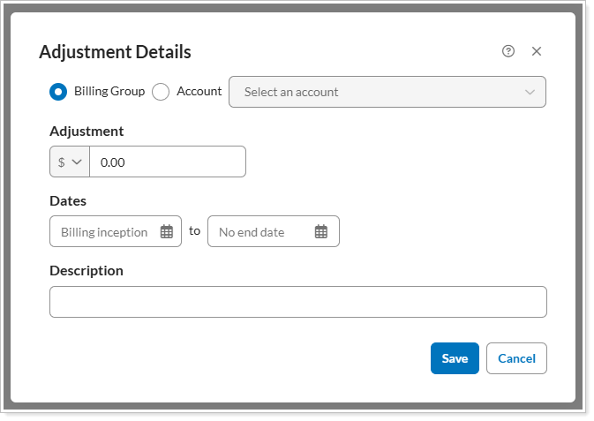Viewport: 594px width, 421px height.
Task: Expand the $ currency type dropdown
Action: point(70,162)
